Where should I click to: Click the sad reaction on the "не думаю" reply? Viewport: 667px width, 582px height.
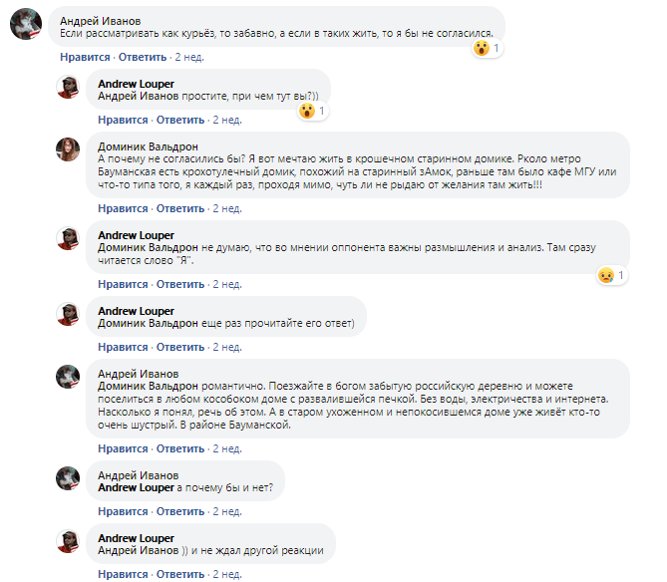pos(604,274)
